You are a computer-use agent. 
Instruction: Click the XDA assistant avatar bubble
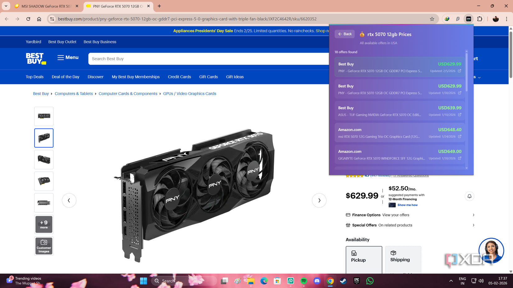coord(491,250)
